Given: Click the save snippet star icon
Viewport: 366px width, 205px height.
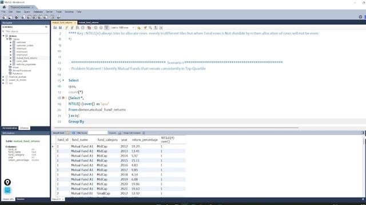Looking at the screenshot, I should pyautogui.click(x=139, y=28).
